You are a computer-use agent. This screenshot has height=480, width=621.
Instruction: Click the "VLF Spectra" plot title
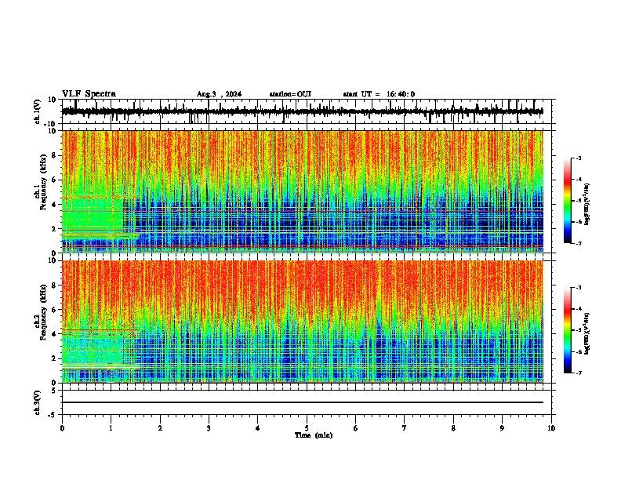(89, 94)
